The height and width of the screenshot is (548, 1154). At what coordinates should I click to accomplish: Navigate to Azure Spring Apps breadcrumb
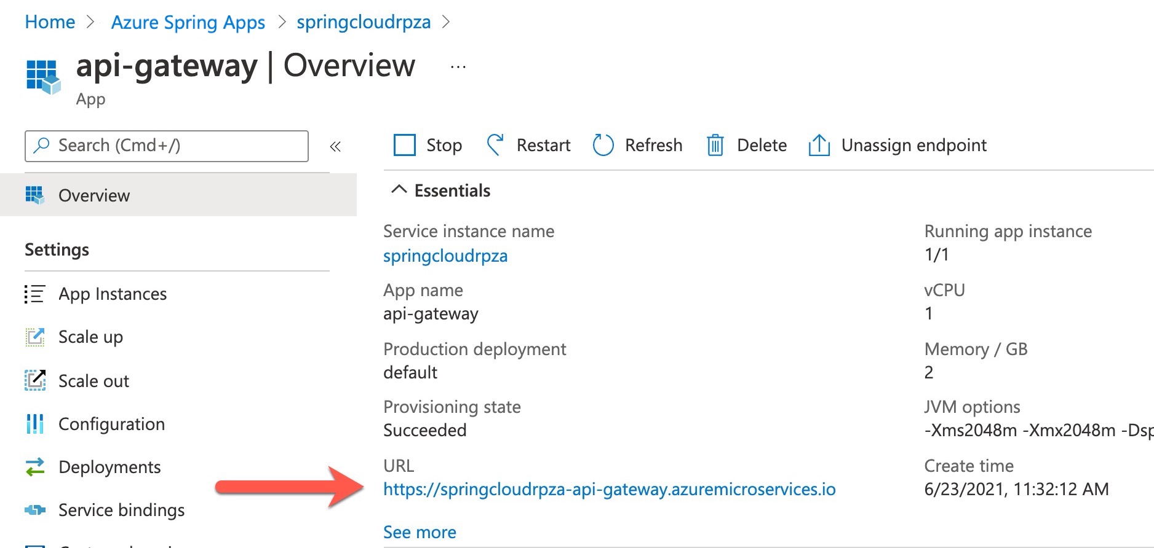click(x=188, y=23)
